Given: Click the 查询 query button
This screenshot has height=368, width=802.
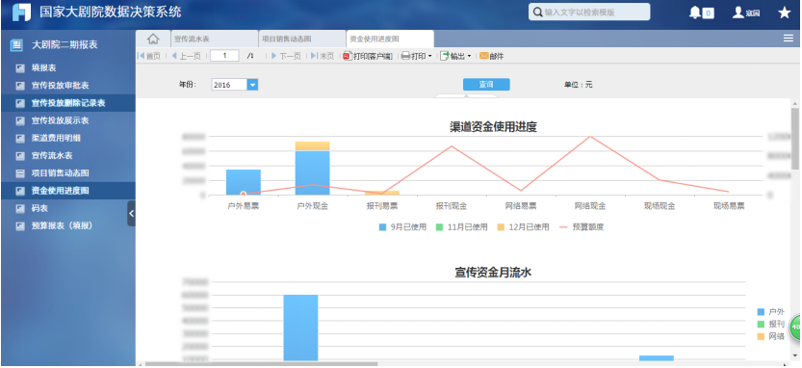Looking at the screenshot, I should point(486,85).
